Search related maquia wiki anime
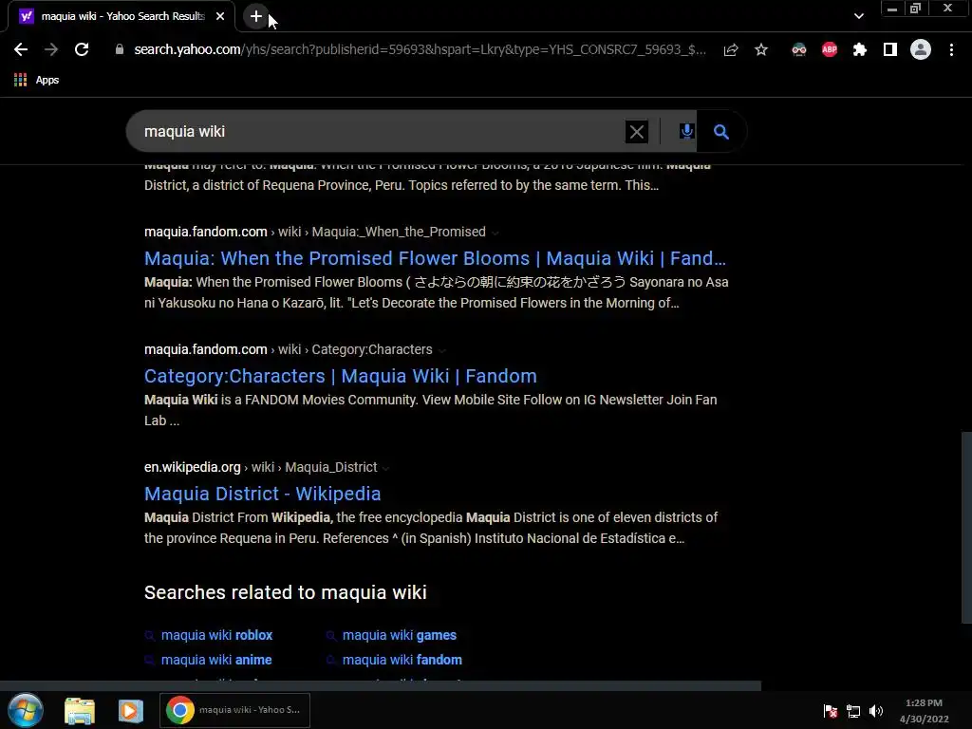The width and height of the screenshot is (972, 729). click(x=216, y=660)
